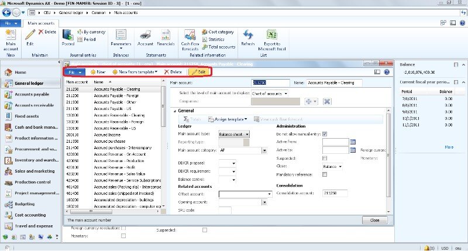Open the Main account type dropdown

click(x=248, y=134)
